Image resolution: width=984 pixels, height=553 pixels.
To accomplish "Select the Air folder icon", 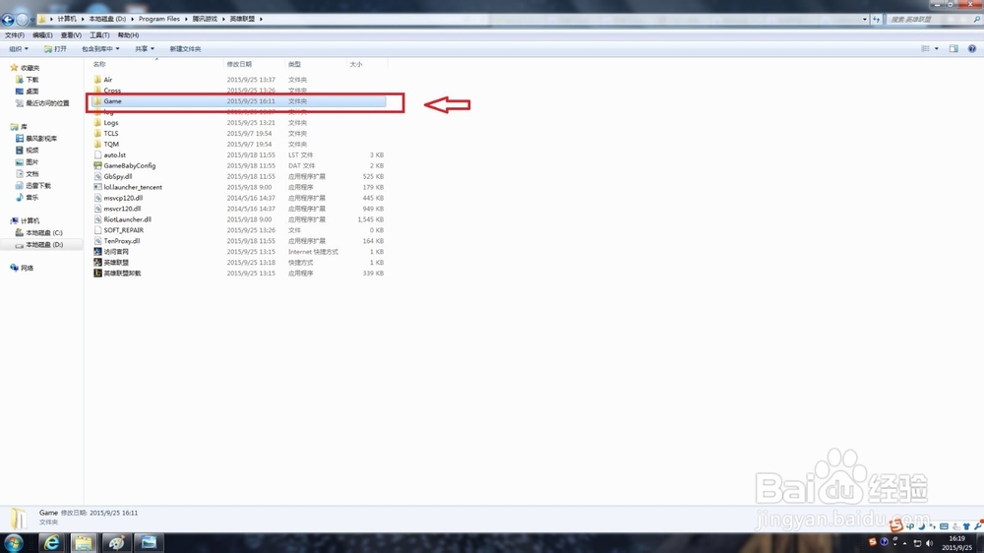I will (x=97, y=80).
